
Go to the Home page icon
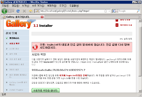tap(31, 11)
